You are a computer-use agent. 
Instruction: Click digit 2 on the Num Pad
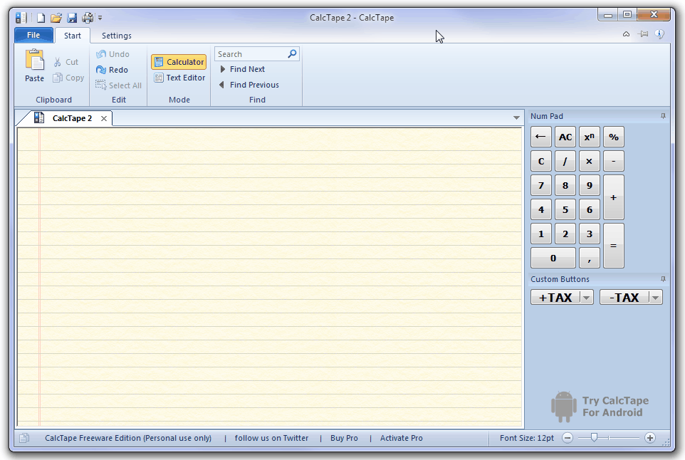coord(565,234)
